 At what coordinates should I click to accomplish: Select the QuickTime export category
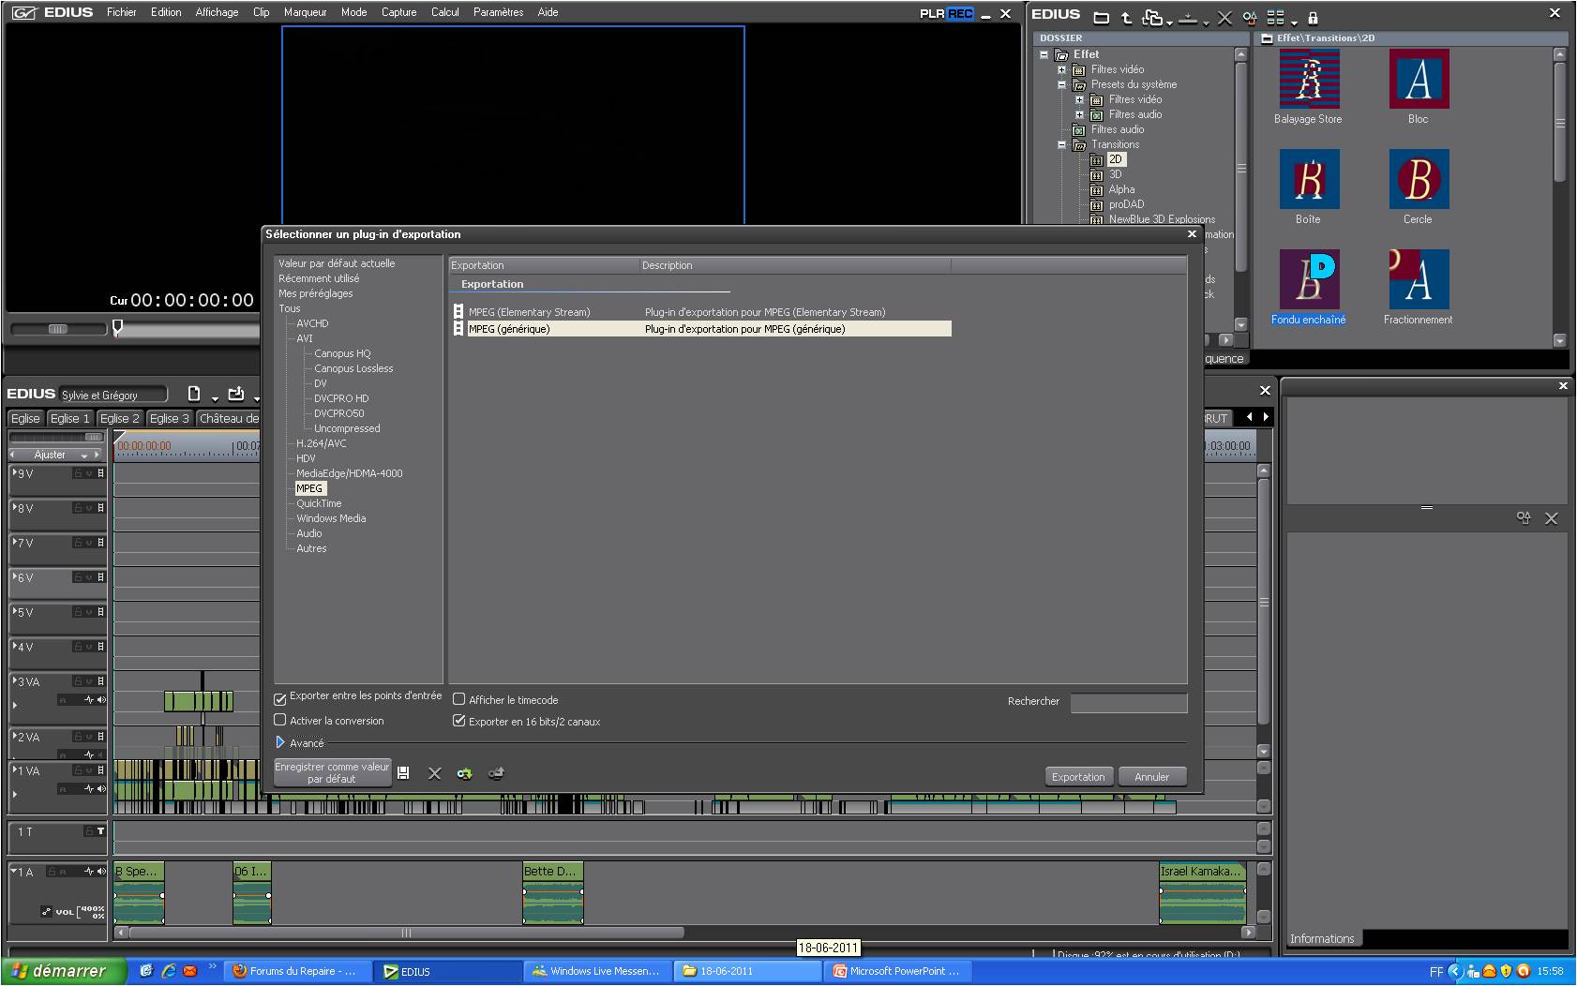[x=319, y=503]
